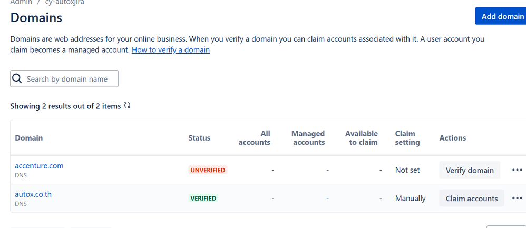Screen dimensions: 526x228
Task: Click managed accounts dash for autox.co.th
Action: pos(327,198)
